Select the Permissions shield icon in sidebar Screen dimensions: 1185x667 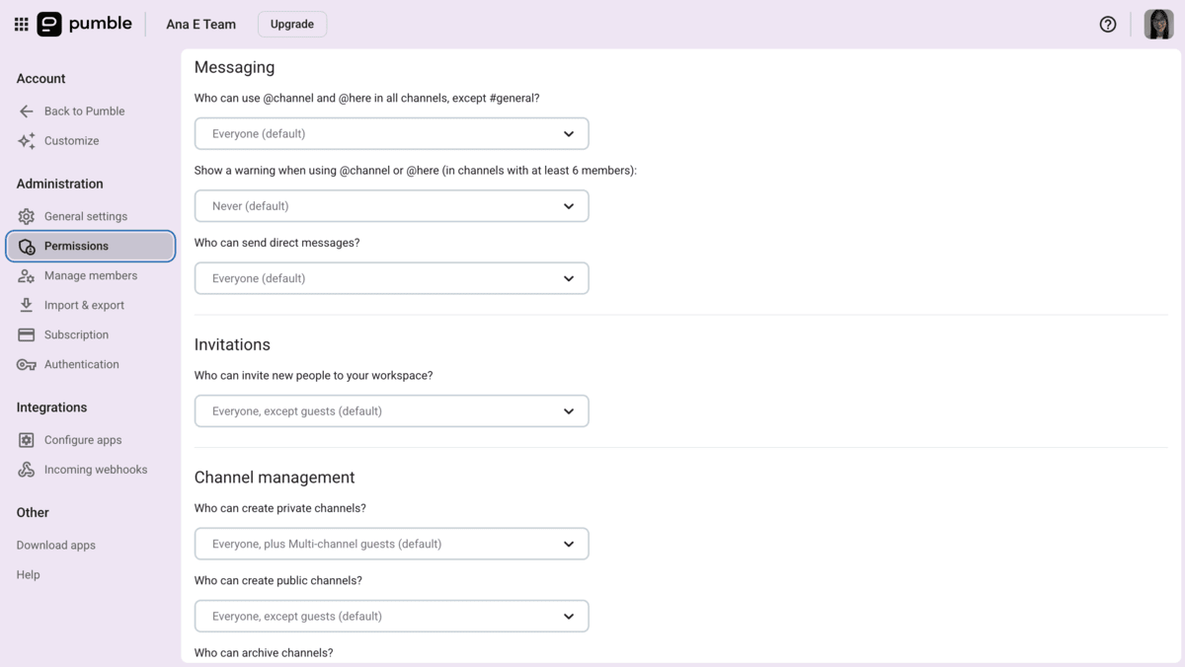point(26,246)
